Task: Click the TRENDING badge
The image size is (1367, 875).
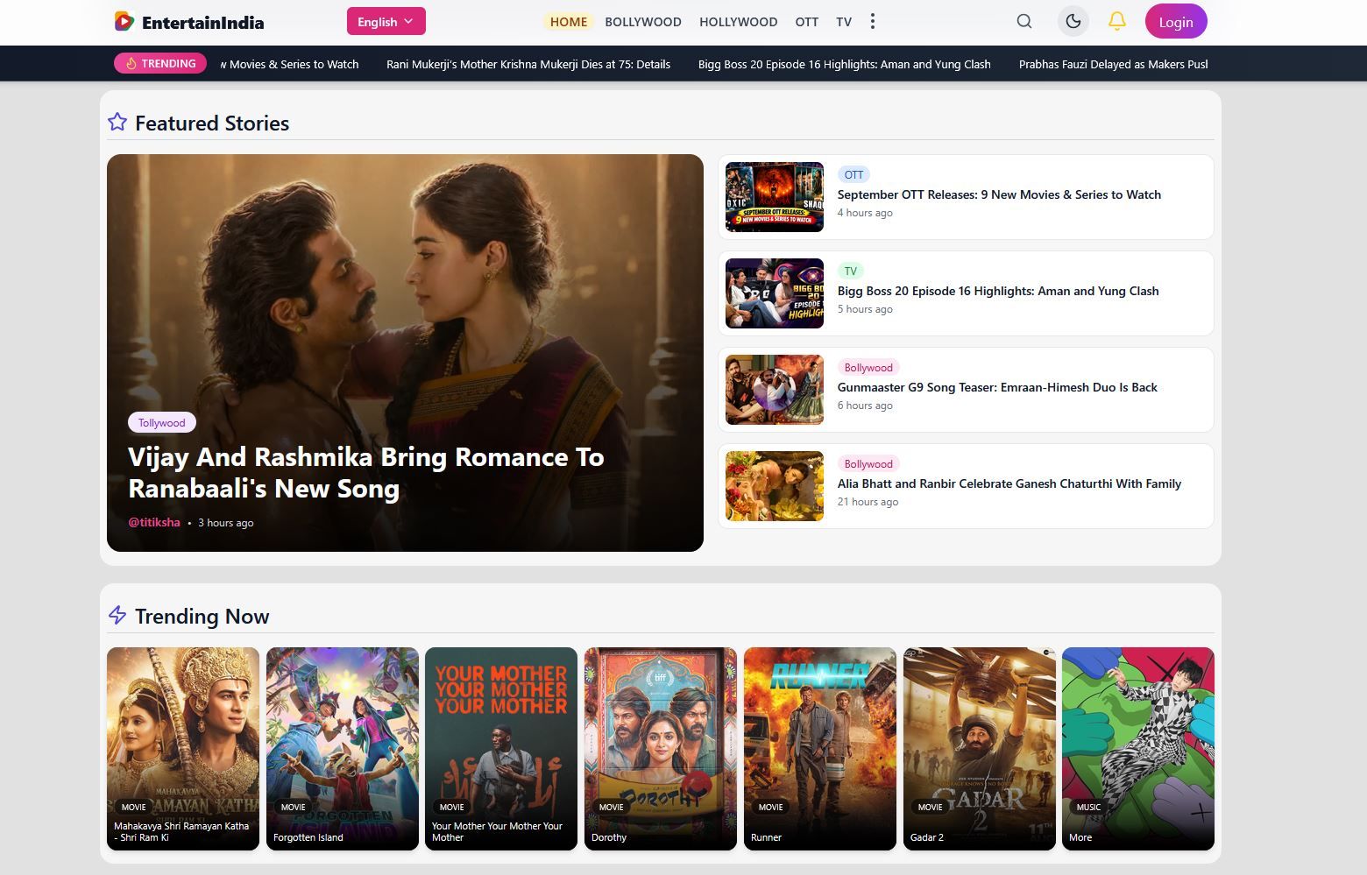Action: [x=160, y=63]
